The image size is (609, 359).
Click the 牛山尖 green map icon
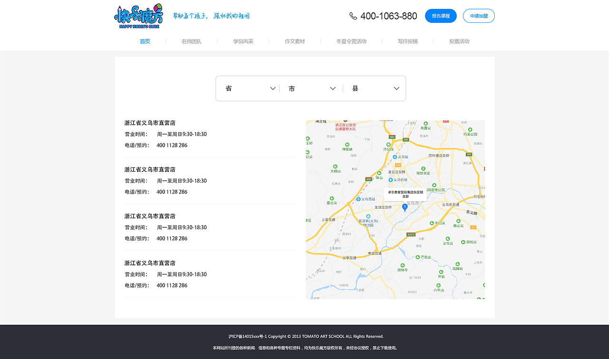coord(432,223)
